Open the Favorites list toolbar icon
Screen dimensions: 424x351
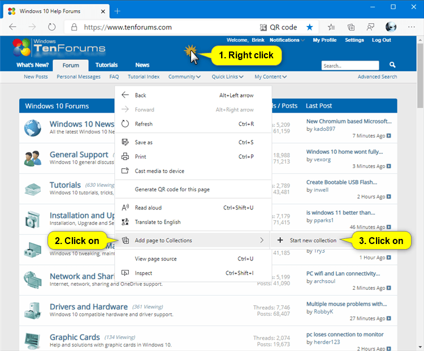[331, 27]
